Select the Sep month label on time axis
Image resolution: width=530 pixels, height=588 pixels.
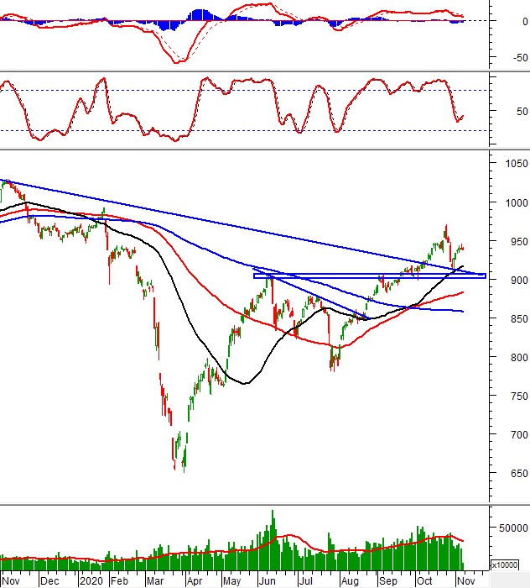[x=387, y=580]
